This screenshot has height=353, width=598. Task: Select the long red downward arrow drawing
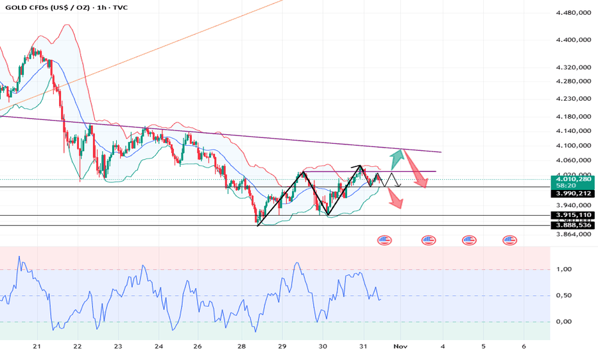(416, 169)
